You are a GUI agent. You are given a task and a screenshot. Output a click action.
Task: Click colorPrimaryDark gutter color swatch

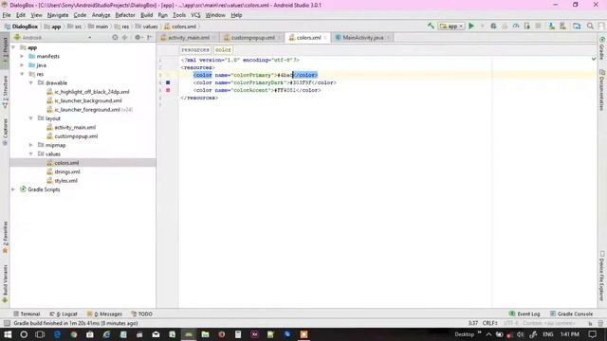tap(168, 82)
